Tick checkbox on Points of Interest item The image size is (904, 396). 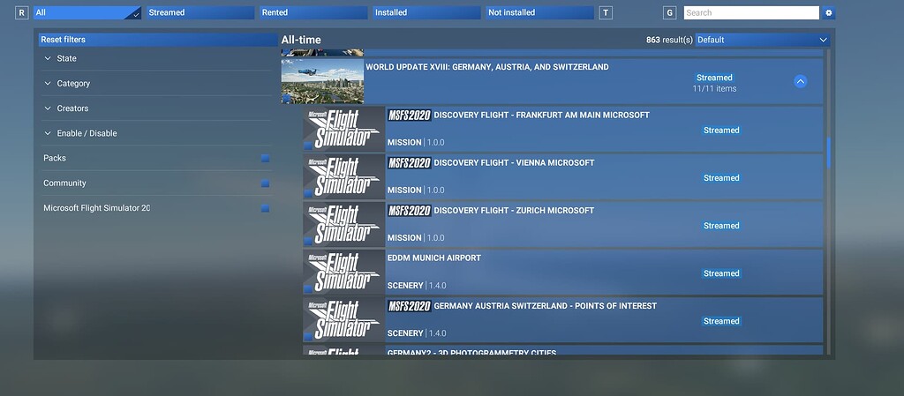308,337
